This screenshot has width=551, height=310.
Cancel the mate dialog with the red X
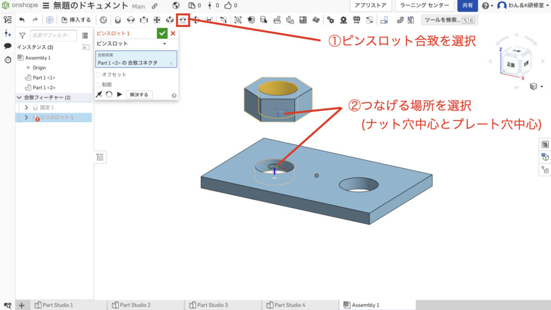tap(173, 33)
